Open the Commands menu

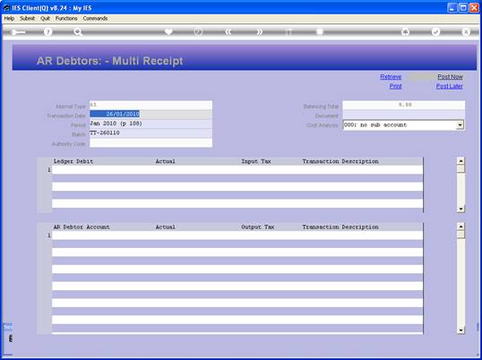point(95,19)
